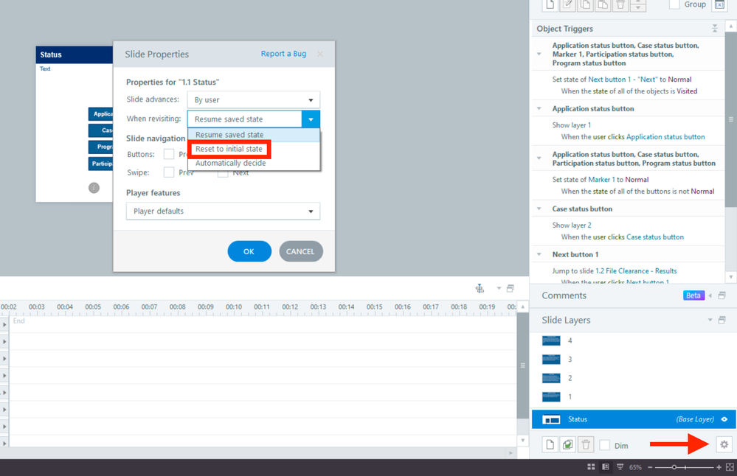
Task: Click the Beta badge next to Comments
Action: [693, 295]
